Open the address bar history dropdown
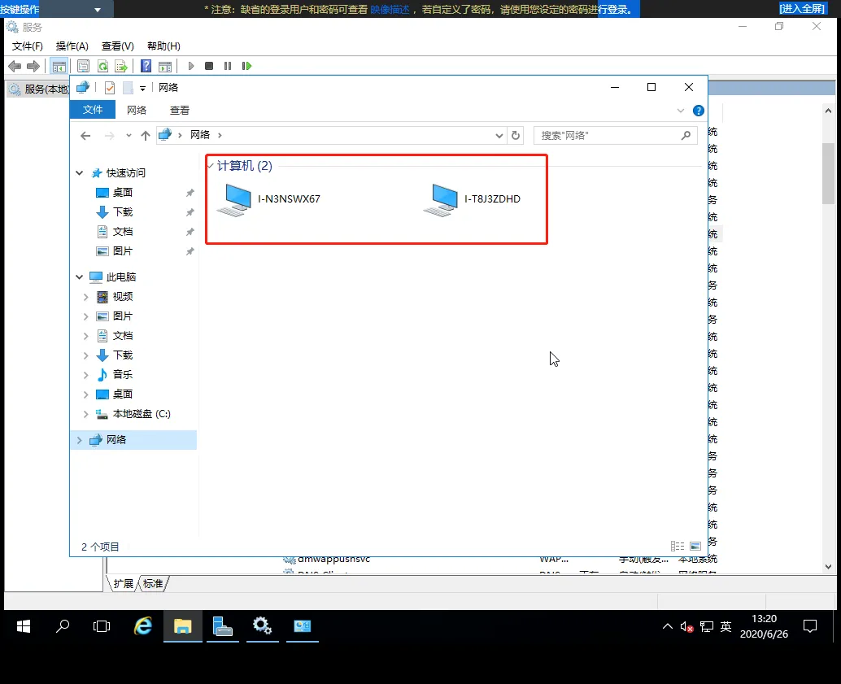This screenshot has width=841, height=684. 499,135
